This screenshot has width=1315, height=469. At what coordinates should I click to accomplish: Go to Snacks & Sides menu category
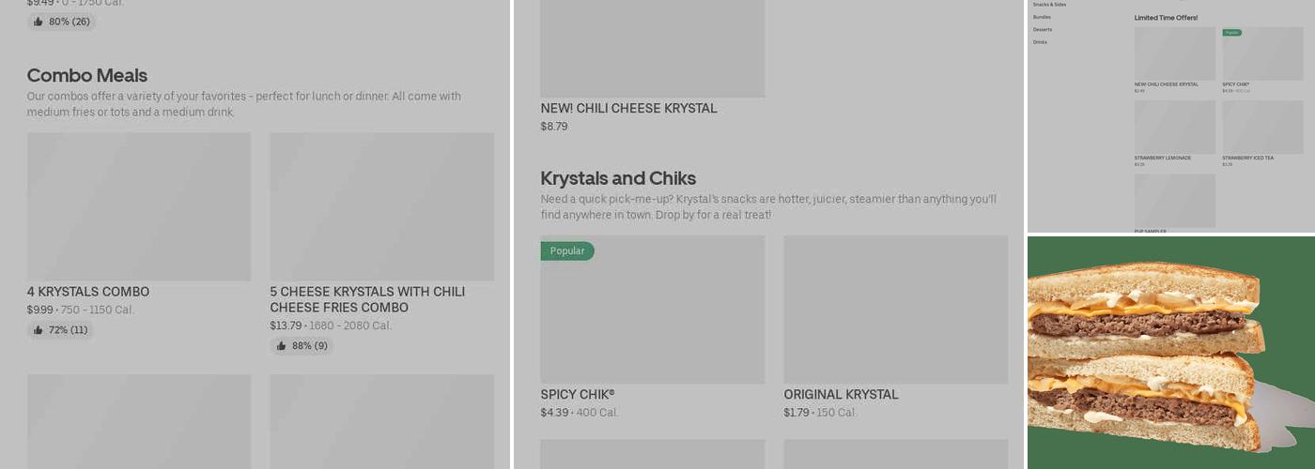coord(1049,5)
